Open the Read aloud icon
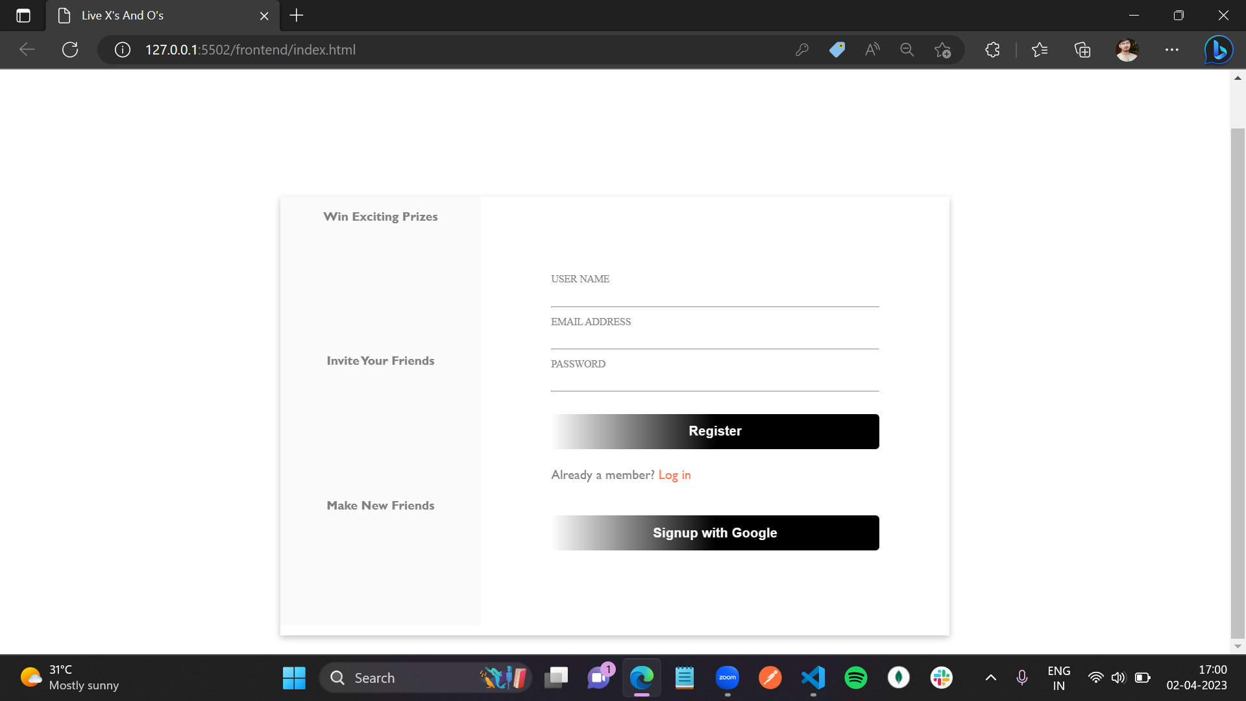 [872, 50]
